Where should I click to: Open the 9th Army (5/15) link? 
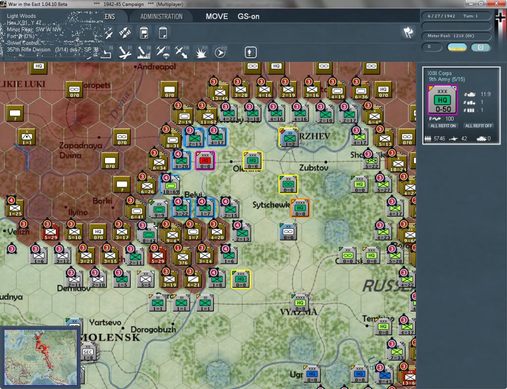tap(447, 79)
